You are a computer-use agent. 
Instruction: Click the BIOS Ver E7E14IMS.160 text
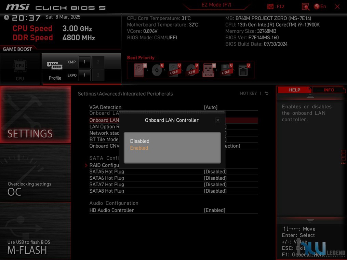point(252,38)
